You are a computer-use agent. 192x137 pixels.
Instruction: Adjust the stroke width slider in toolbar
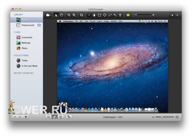tap(143, 15)
